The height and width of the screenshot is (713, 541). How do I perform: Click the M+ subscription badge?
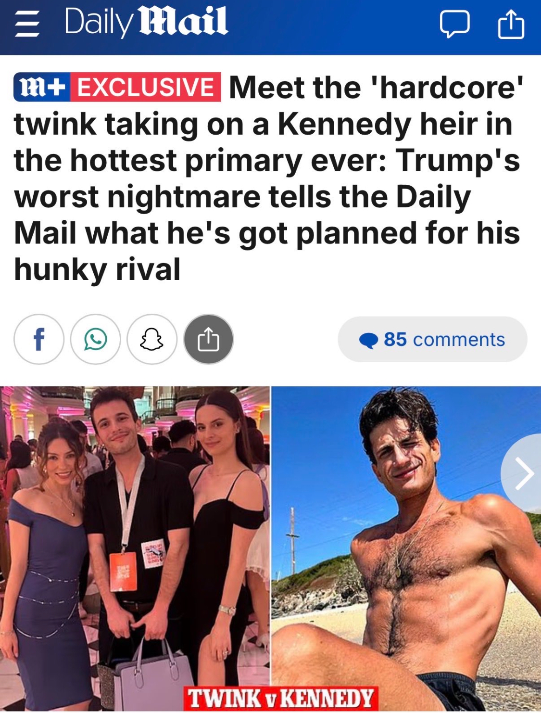coord(42,88)
